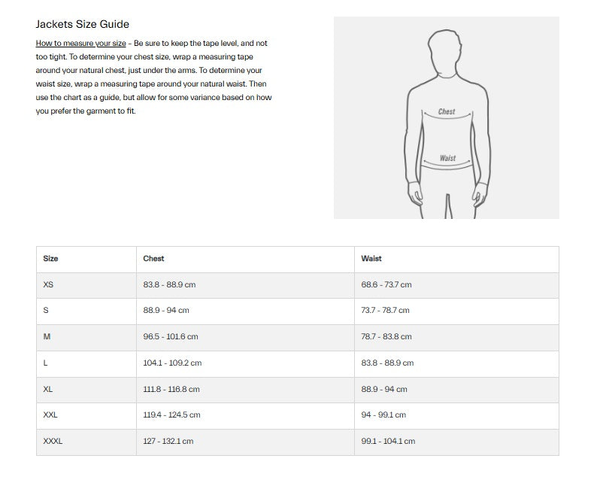Click the body measurement illustration image
The height and width of the screenshot is (483, 600).
(x=447, y=117)
